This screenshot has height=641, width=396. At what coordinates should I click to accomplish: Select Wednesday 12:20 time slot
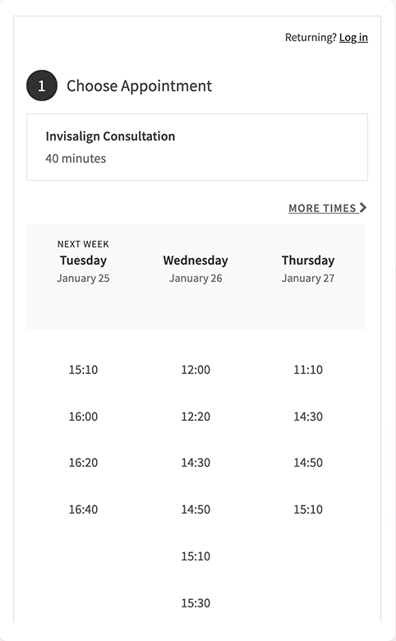pos(196,417)
